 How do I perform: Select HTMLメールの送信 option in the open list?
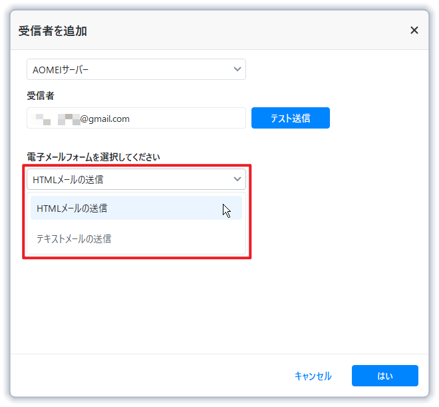(72, 208)
